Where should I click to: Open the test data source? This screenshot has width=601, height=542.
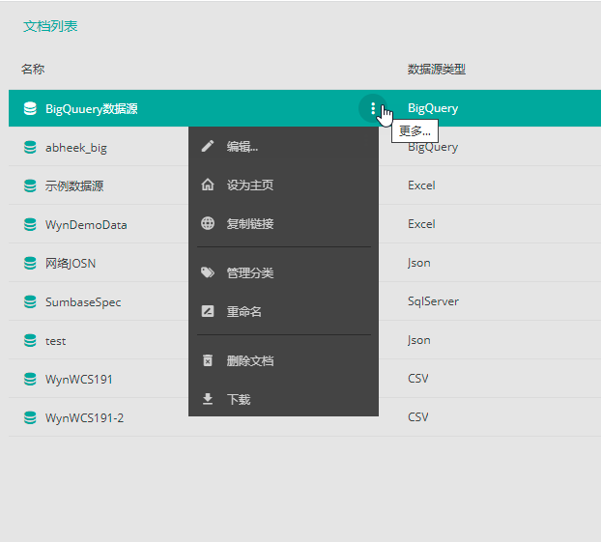[56, 341]
